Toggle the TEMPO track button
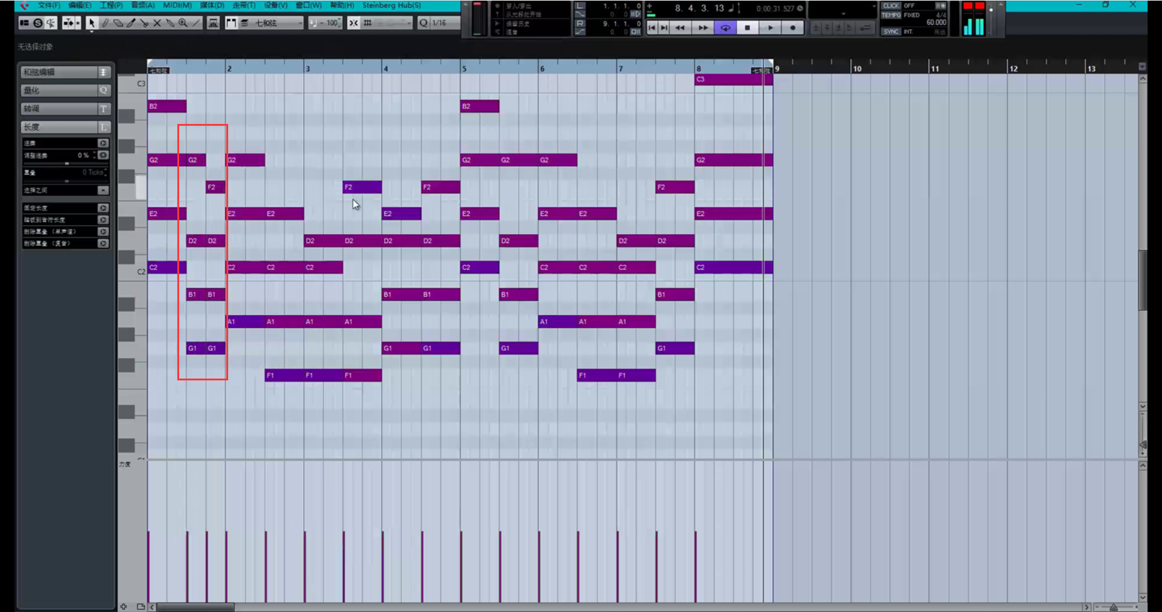The height and width of the screenshot is (612, 1162). click(891, 15)
